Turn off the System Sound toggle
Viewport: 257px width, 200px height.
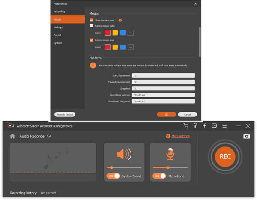point(113,176)
